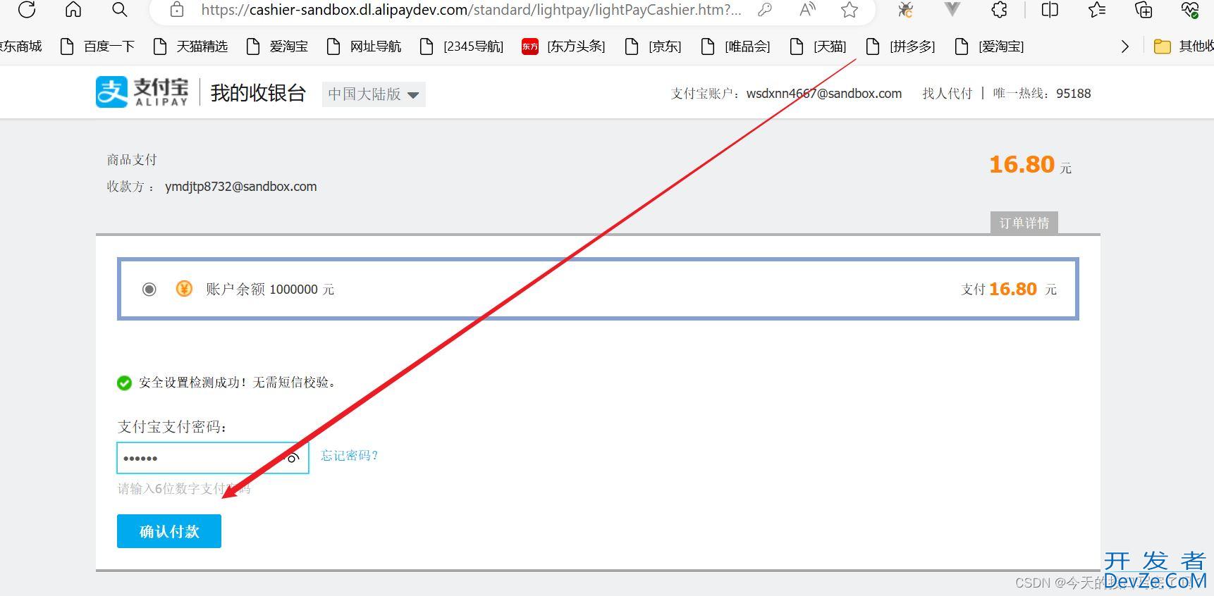
Task: Focus the 支付宝支付密码 password field
Action: [x=213, y=458]
